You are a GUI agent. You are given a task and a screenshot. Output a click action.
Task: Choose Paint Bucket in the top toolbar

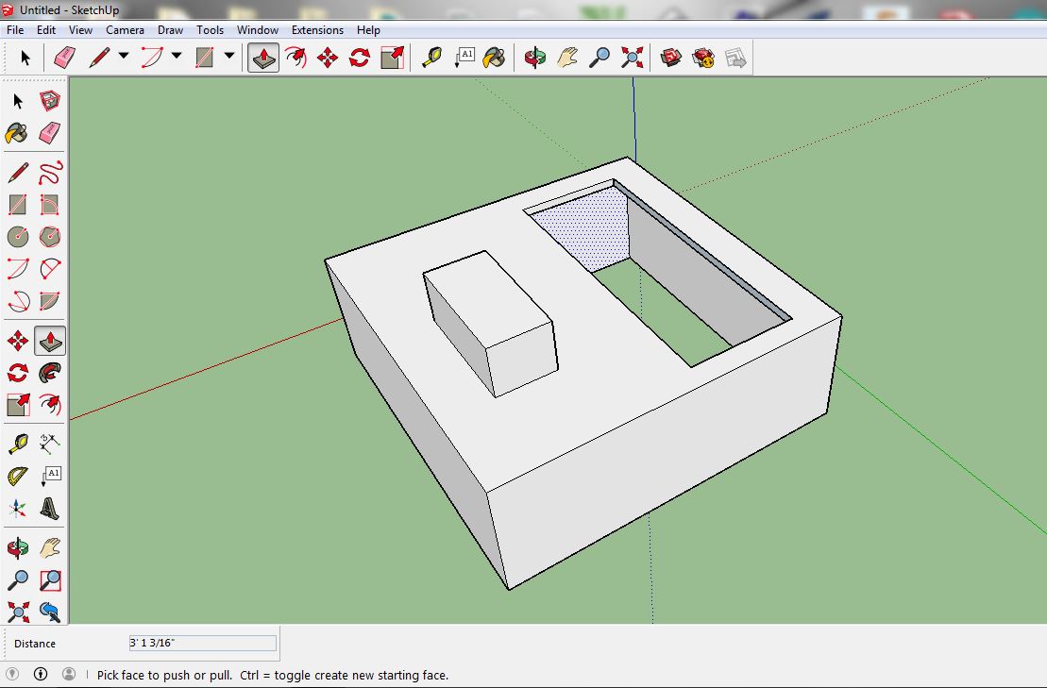point(494,58)
